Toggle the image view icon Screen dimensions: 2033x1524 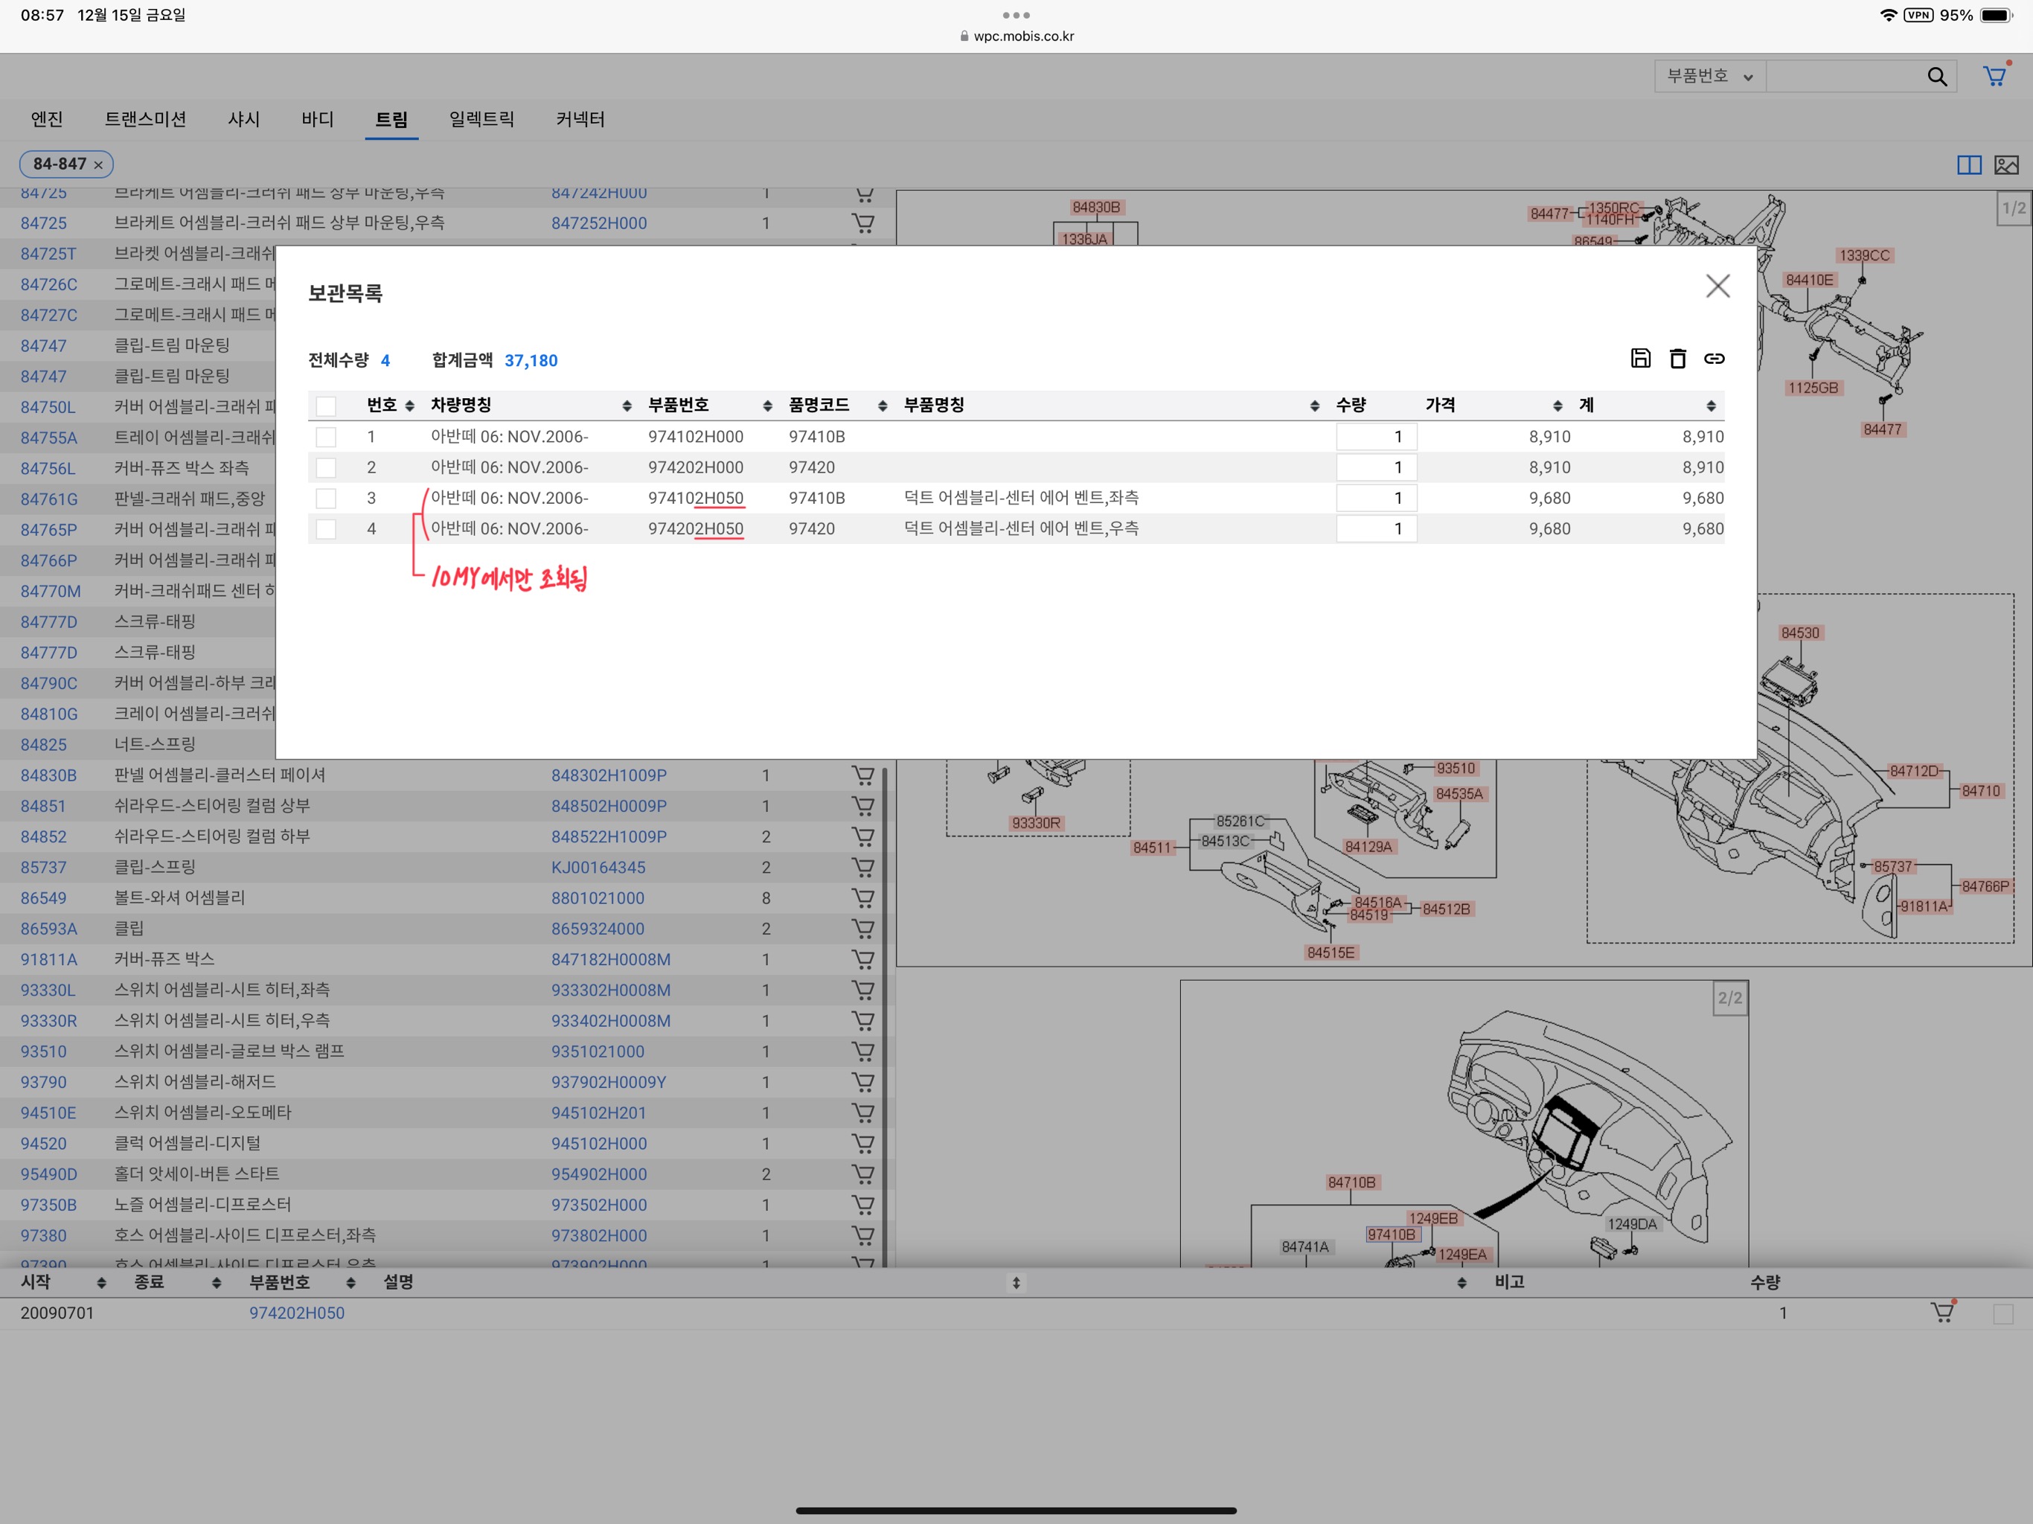[2006, 165]
